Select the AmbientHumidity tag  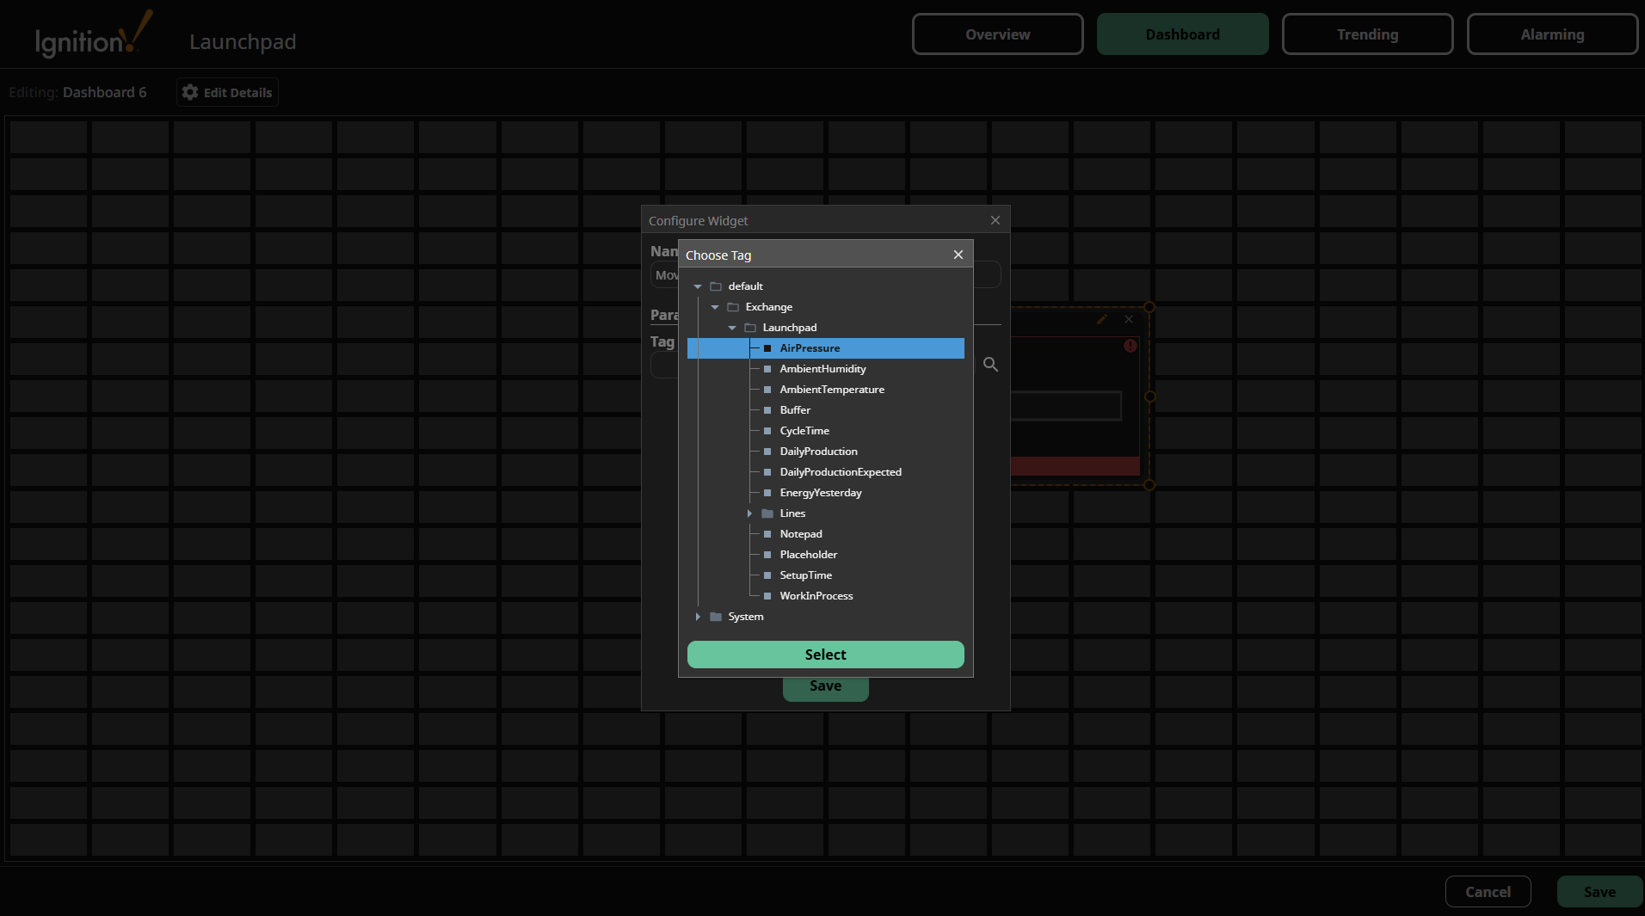coord(822,368)
